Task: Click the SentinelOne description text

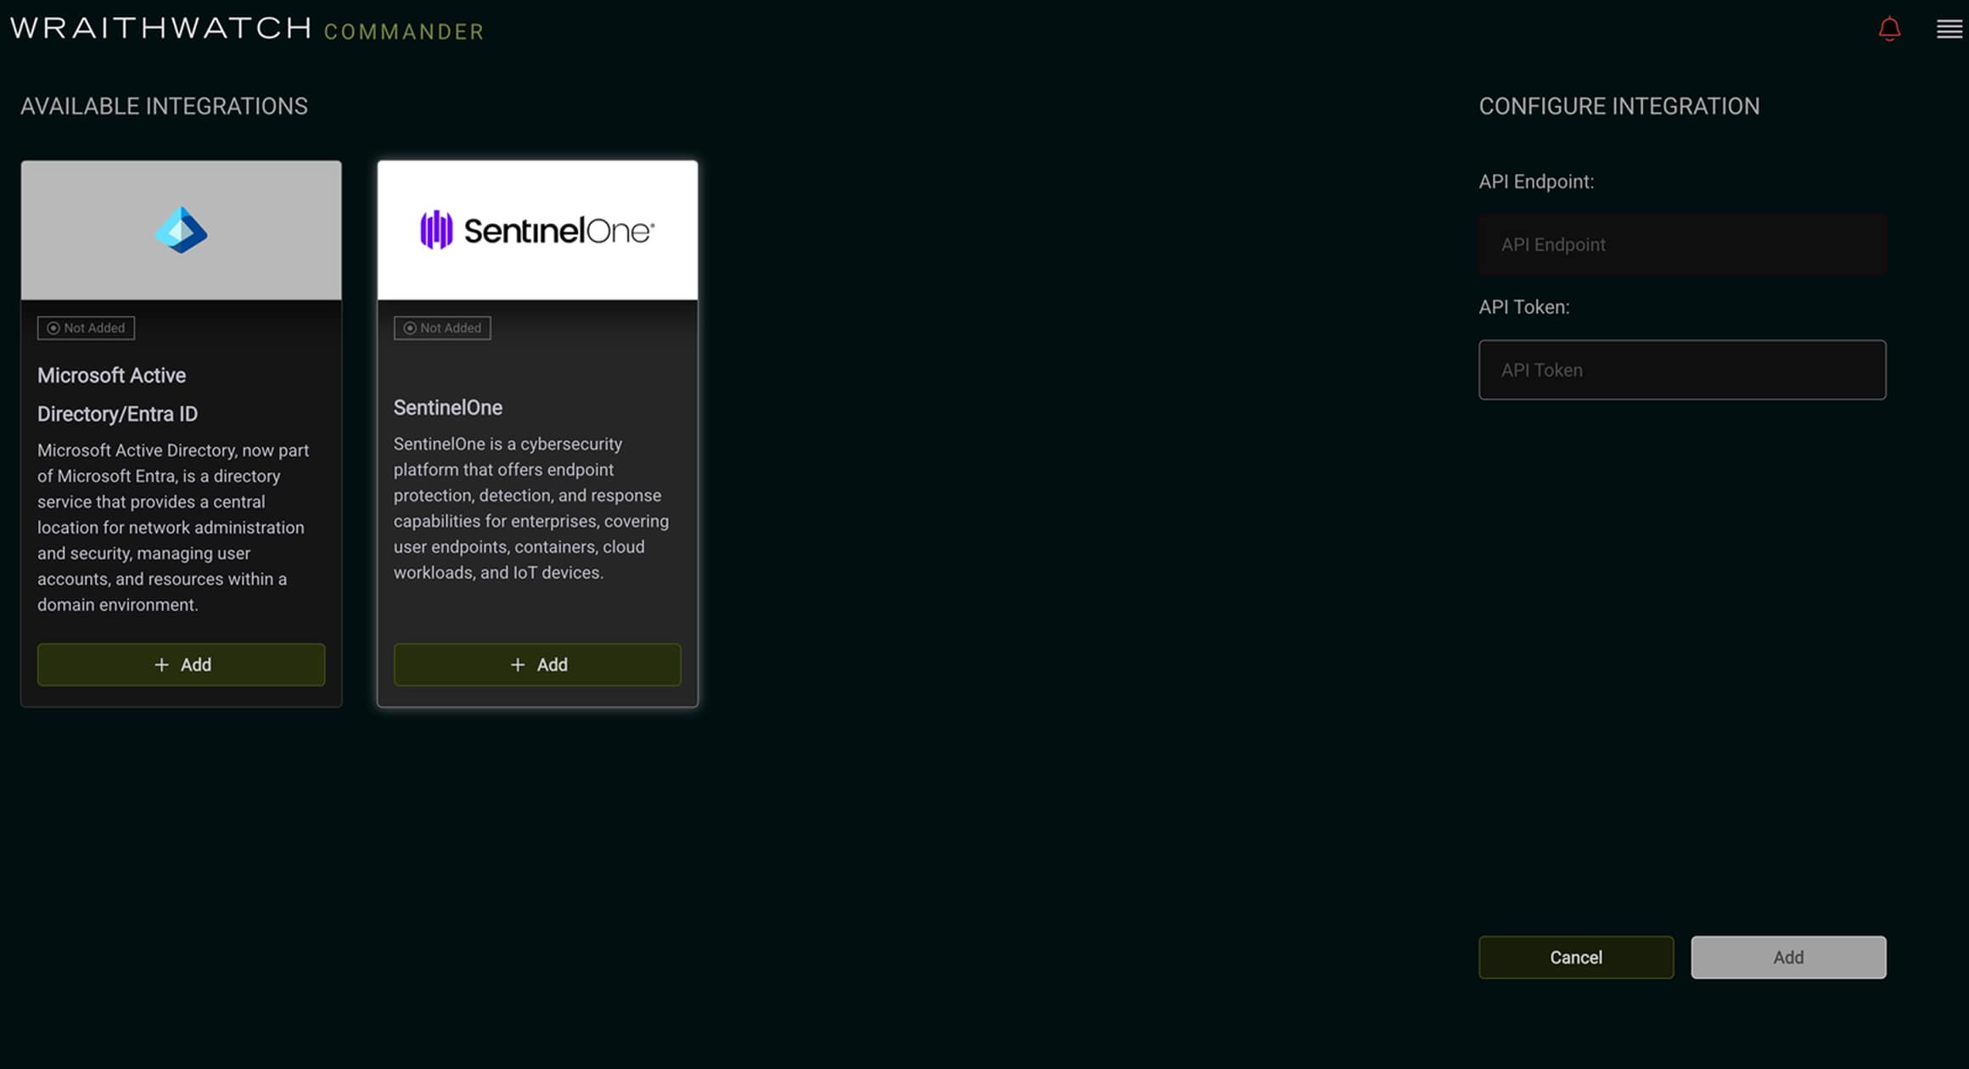Action: [x=530, y=508]
